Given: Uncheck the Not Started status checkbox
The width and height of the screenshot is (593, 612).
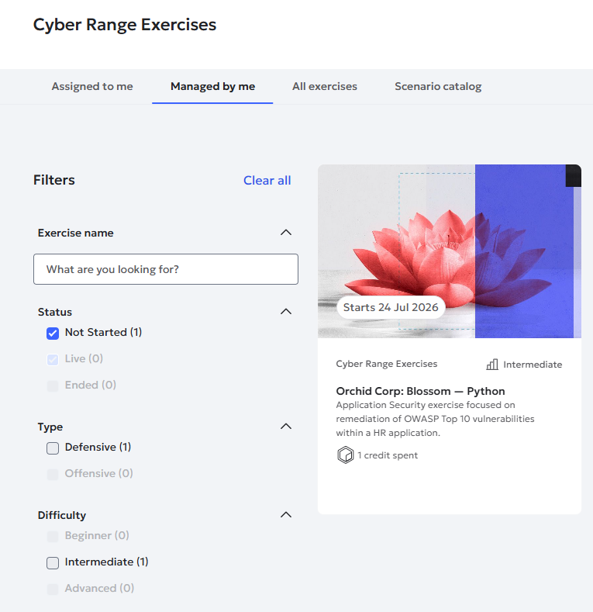Looking at the screenshot, I should click(x=53, y=334).
